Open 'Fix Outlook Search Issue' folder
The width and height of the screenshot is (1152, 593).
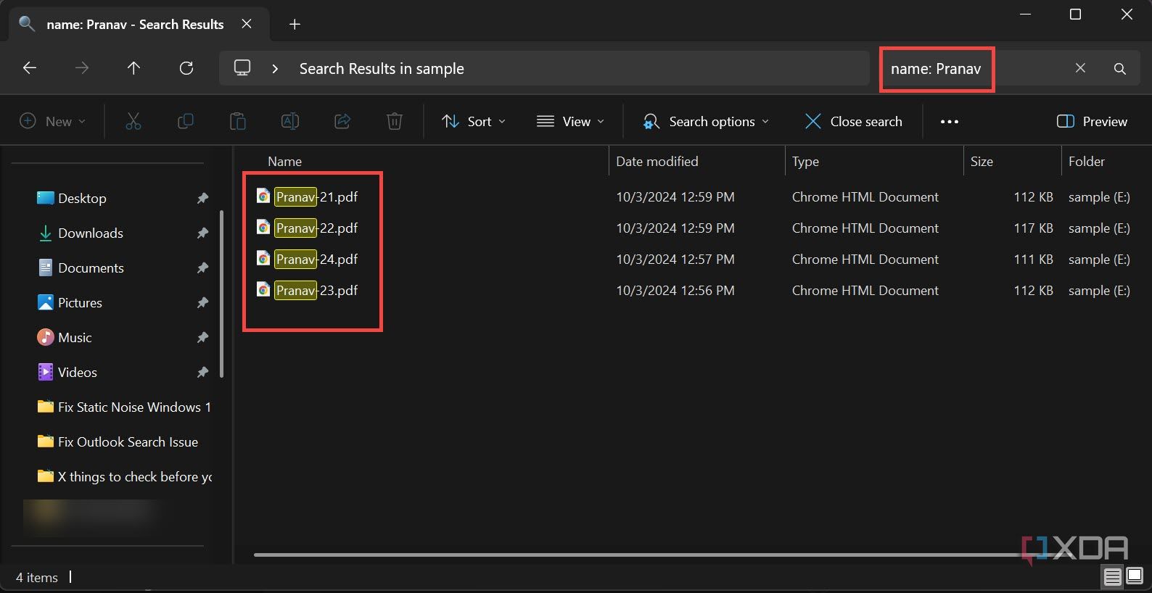pos(118,442)
